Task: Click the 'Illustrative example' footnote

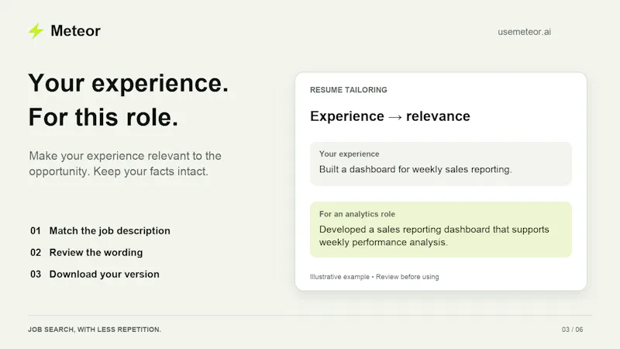Action: pos(339,277)
